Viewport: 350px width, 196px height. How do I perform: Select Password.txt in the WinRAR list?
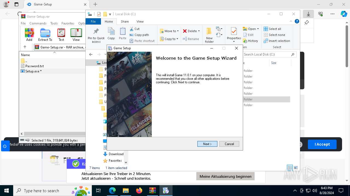tap(34, 66)
